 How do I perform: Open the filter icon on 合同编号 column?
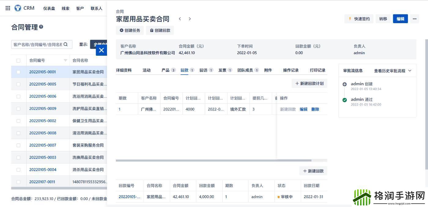coord(65,60)
